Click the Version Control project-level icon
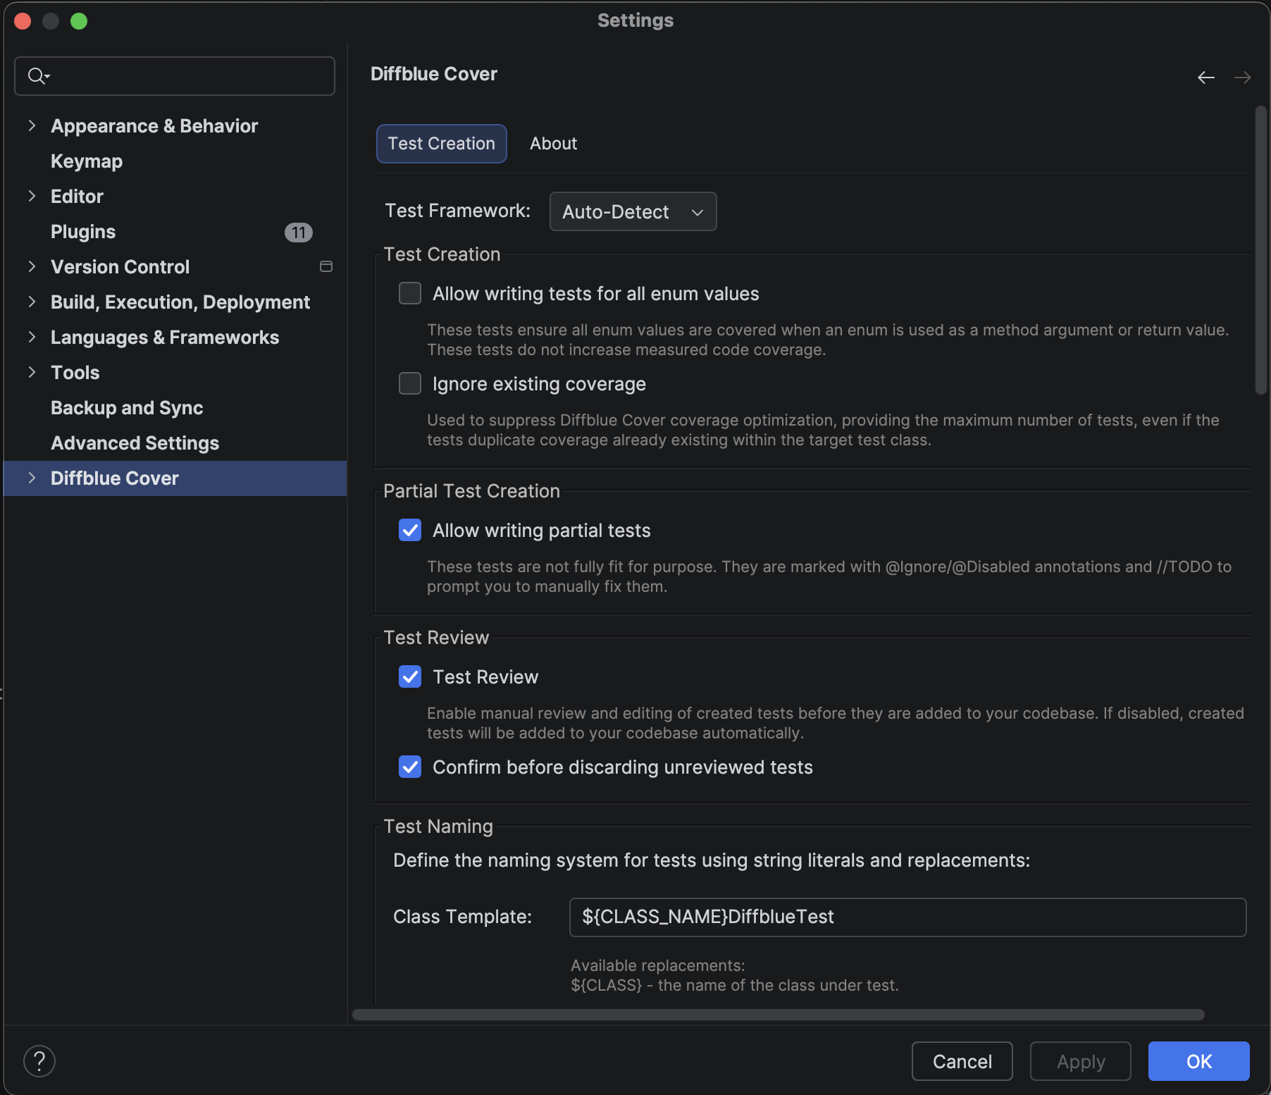This screenshot has height=1095, width=1271. click(326, 266)
